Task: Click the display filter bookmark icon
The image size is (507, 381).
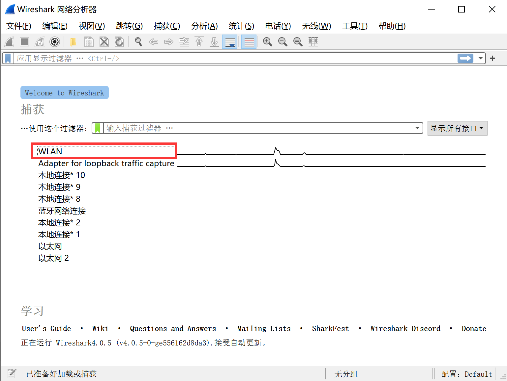Action: pyautogui.click(x=8, y=59)
